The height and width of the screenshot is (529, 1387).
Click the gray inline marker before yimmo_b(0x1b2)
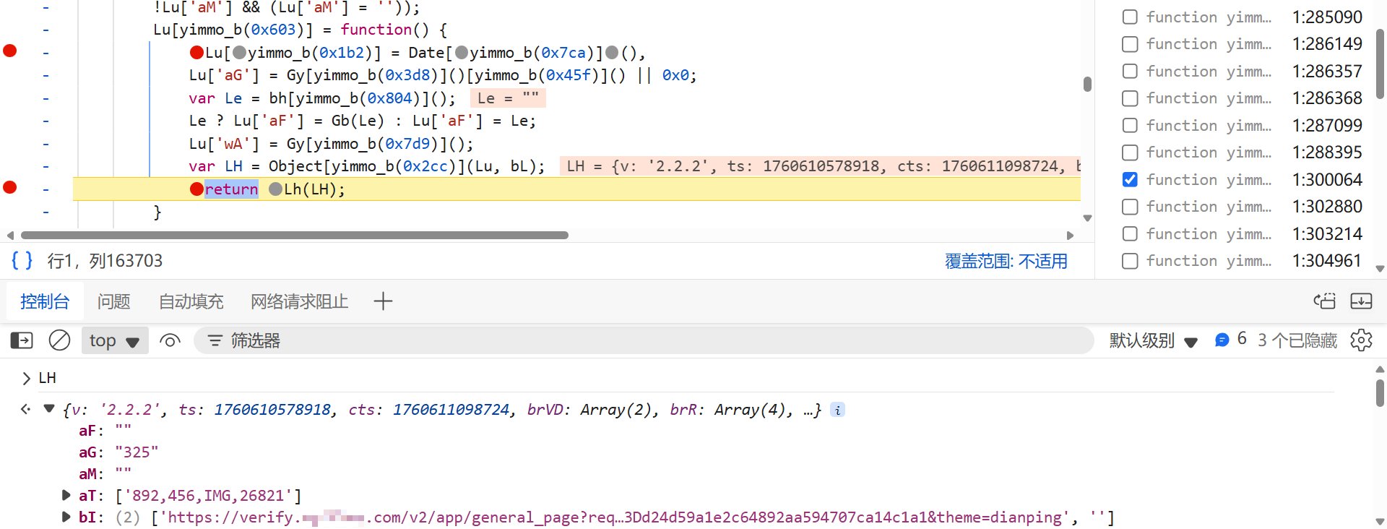pos(240,53)
